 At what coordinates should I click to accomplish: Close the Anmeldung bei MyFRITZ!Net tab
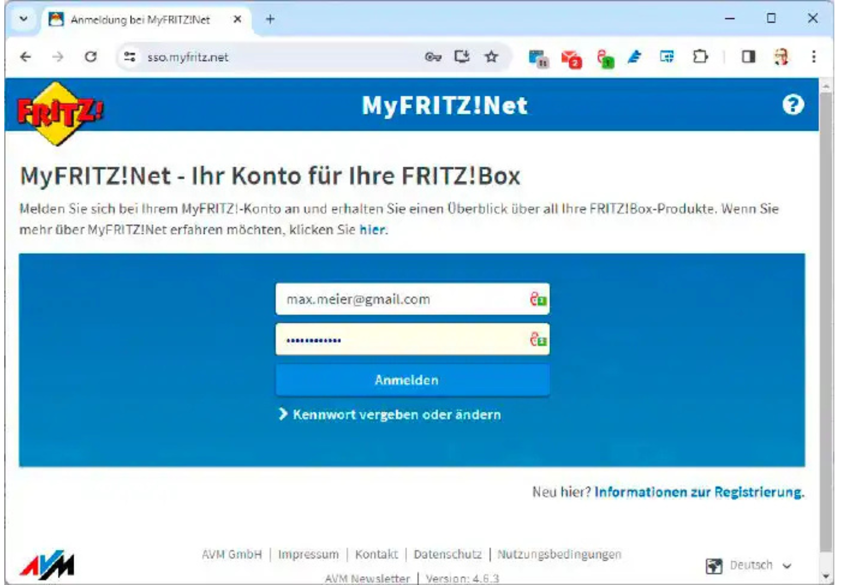pos(237,19)
